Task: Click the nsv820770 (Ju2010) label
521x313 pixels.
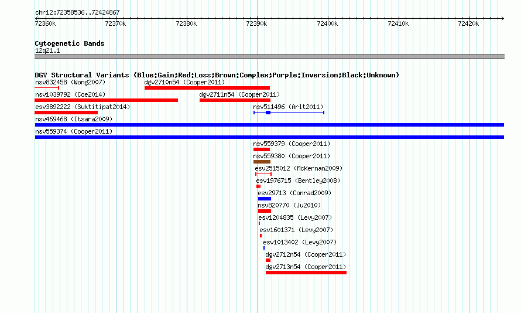Action: tap(289, 205)
